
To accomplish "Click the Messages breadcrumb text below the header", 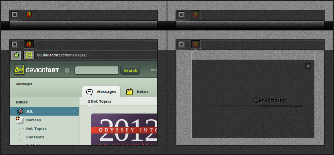I will [x=24, y=84].
